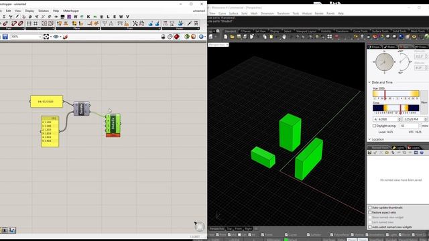Select the Square grid component icon
The height and width of the screenshot is (241, 429).
coord(29,23)
